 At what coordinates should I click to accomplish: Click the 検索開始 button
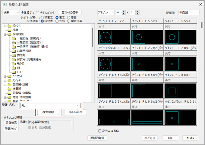point(48,112)
